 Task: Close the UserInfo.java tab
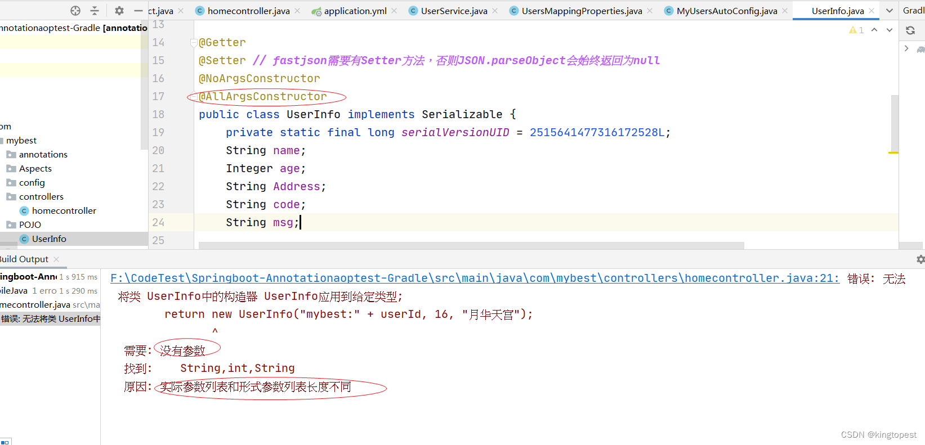[872, 11]
